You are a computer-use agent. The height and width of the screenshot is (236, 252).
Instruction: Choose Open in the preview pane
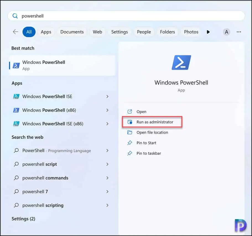coord(141,112)
